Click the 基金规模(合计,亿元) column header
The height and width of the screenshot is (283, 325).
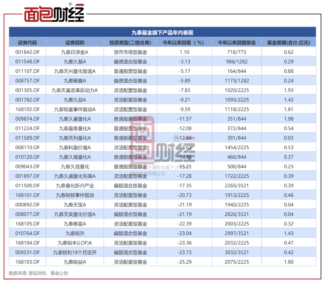(288, 43)
